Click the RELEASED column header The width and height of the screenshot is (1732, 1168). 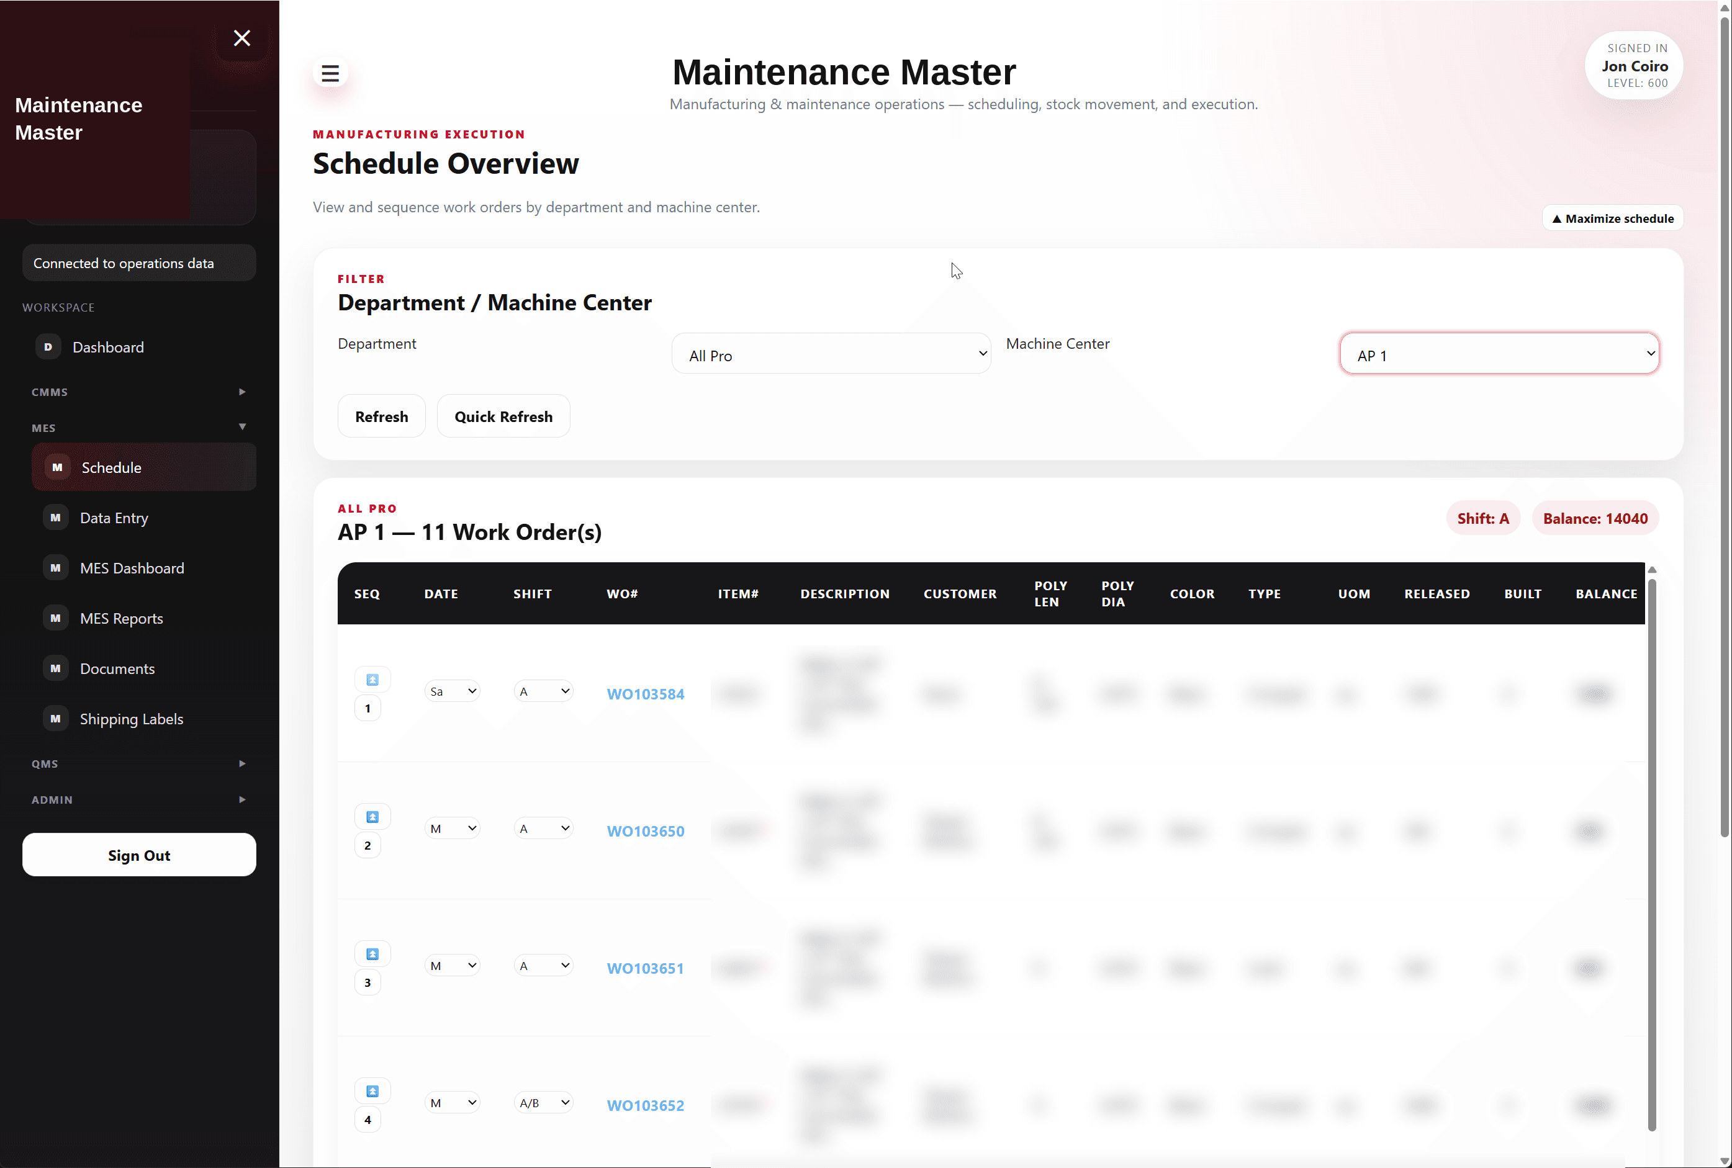[1437, 594]
